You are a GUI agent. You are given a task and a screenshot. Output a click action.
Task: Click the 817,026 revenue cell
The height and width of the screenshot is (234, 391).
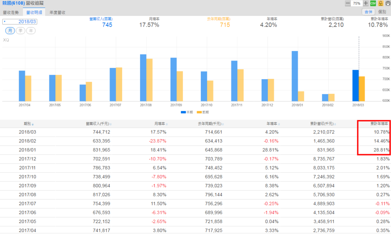(102, 195)
